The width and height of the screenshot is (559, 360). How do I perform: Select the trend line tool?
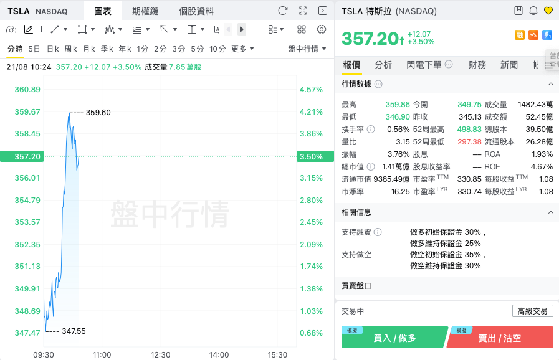click(55, 29)
